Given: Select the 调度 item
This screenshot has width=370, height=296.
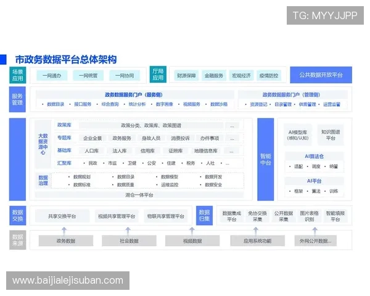Looking at the screenshot, I should click(316, 166).
